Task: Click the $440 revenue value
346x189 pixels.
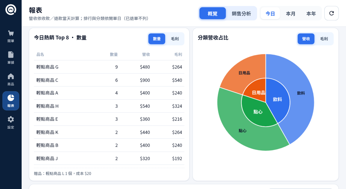Action: [145, 132]
